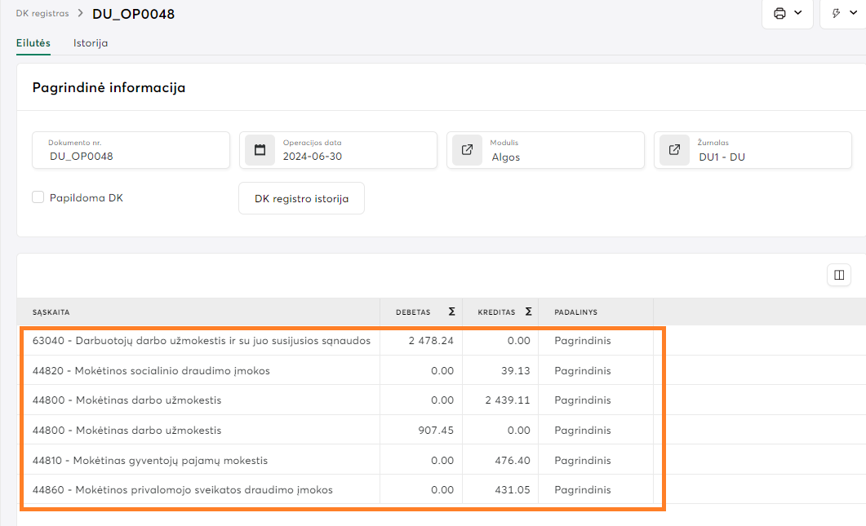The width and height of the screenshot is (866, 526).
Task: Go back to DK registras breadcrumb
Action: click(x=42, y=14)
